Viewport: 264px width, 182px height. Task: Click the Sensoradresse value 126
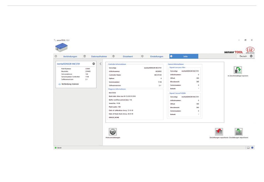(87, 74)
